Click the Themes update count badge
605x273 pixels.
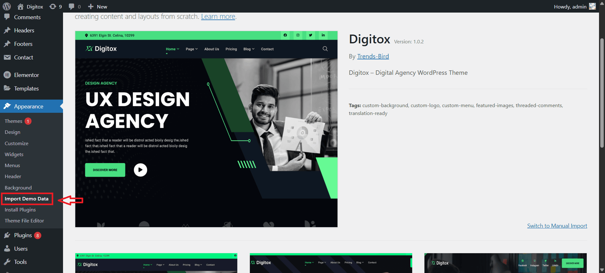[x=28, y=121]
